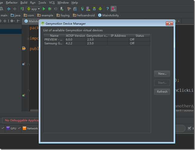Click the AOSP Version column header

pyautogui.click(x=76, y=36)
